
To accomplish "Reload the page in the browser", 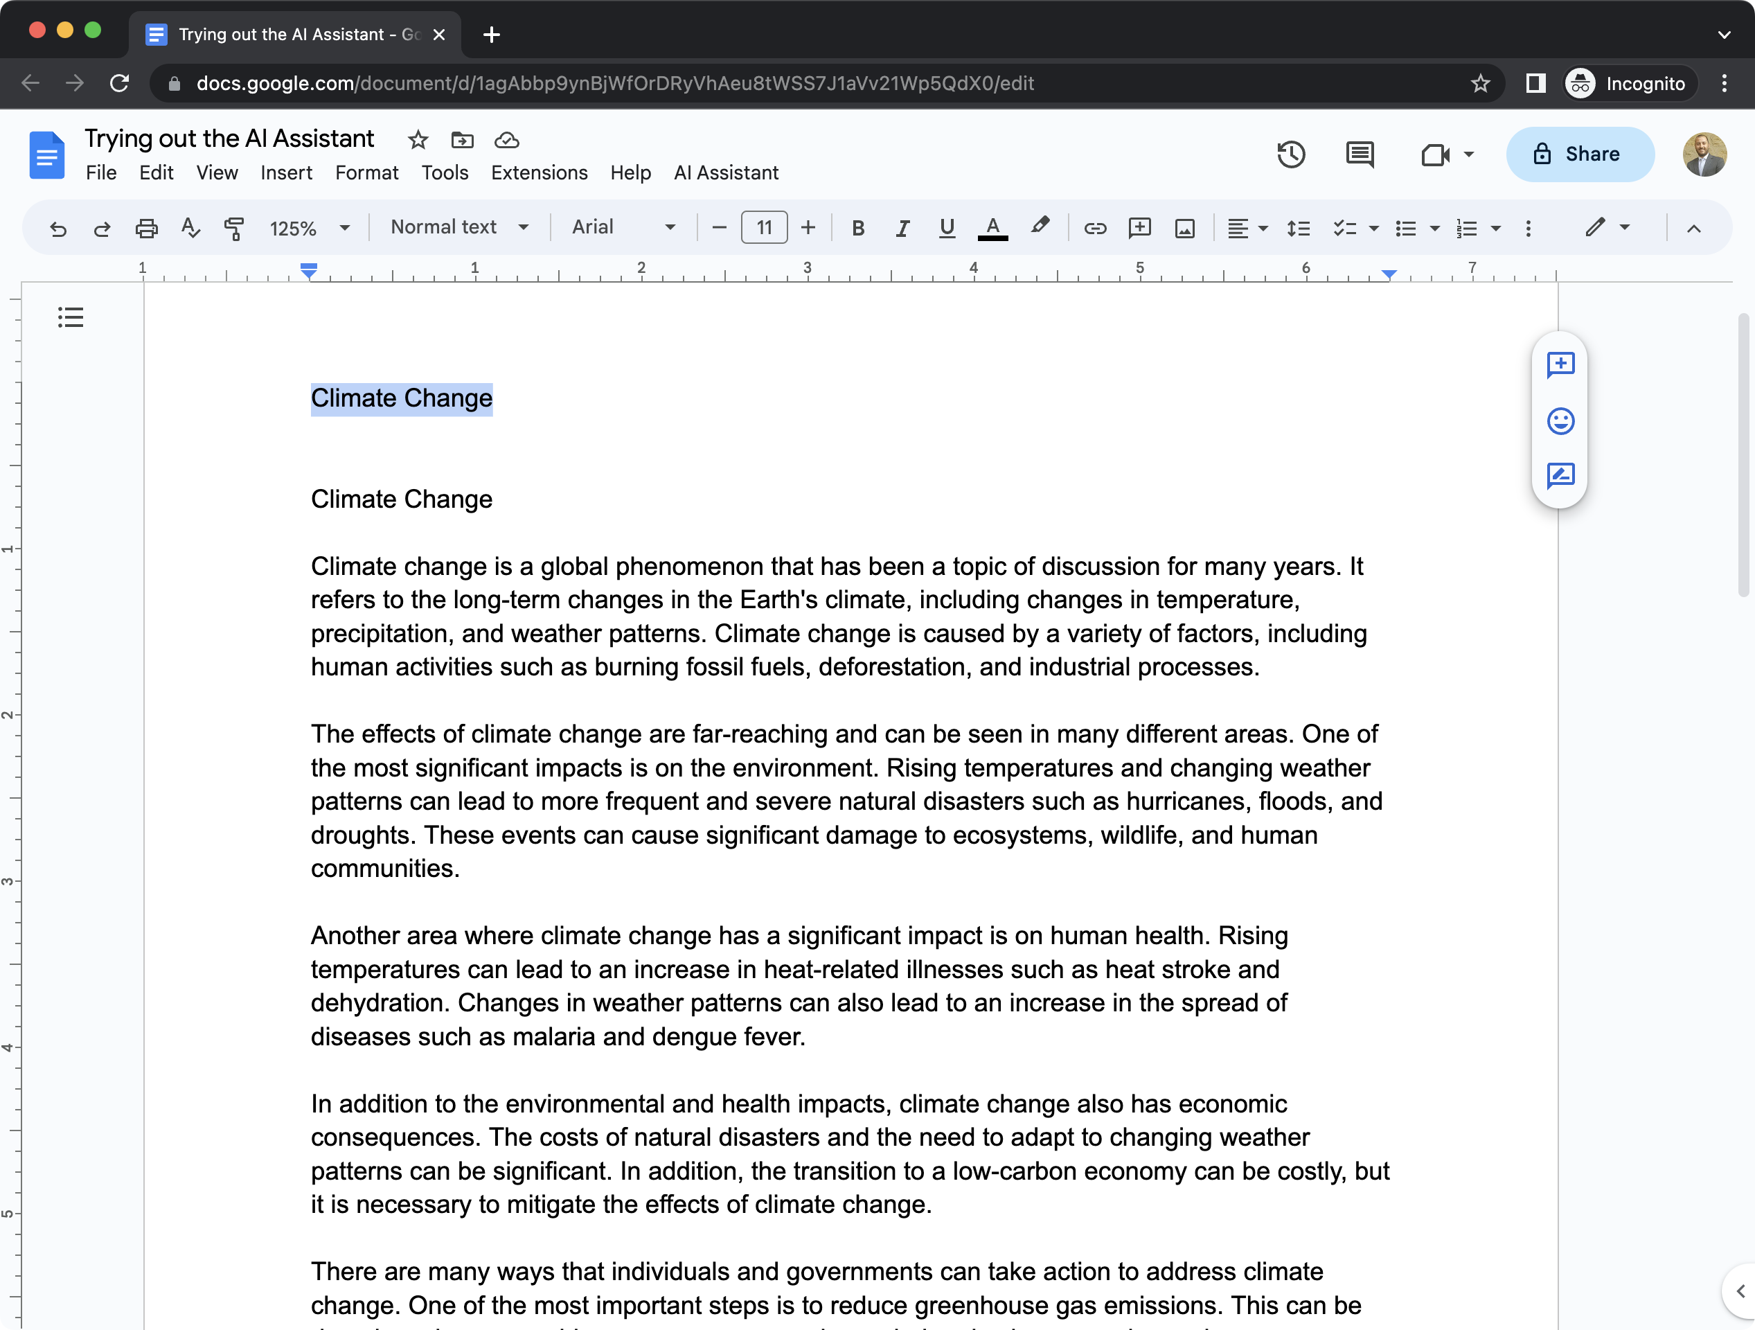I will click(119, 83).
